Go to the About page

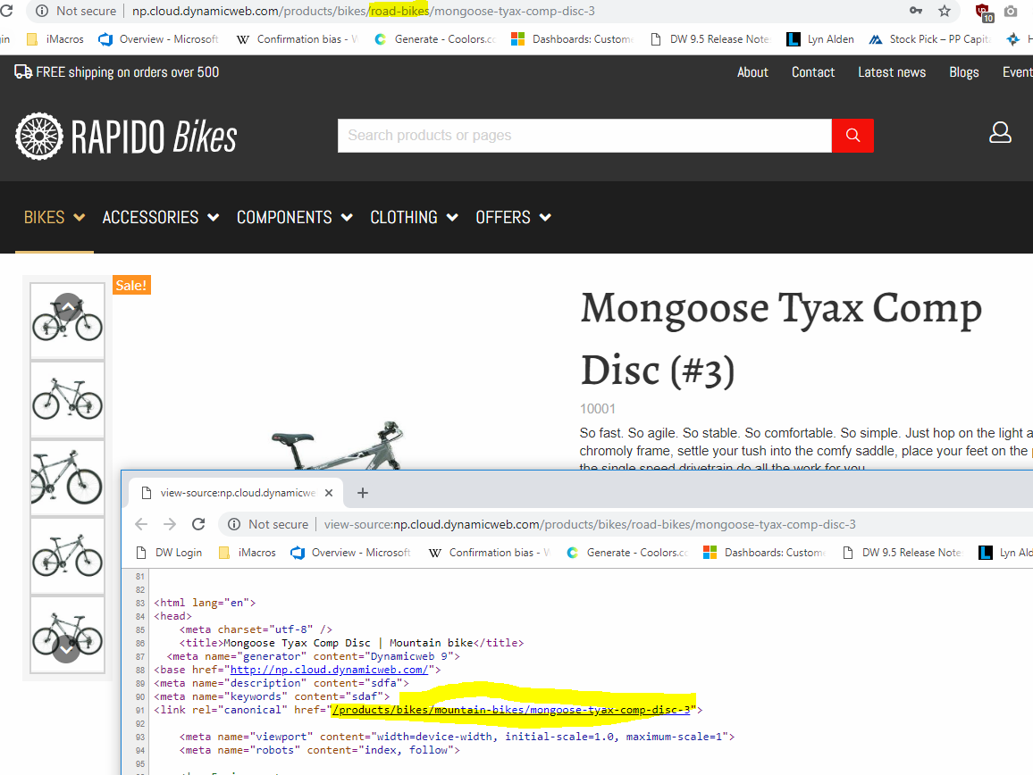click(x=752, y=72)
